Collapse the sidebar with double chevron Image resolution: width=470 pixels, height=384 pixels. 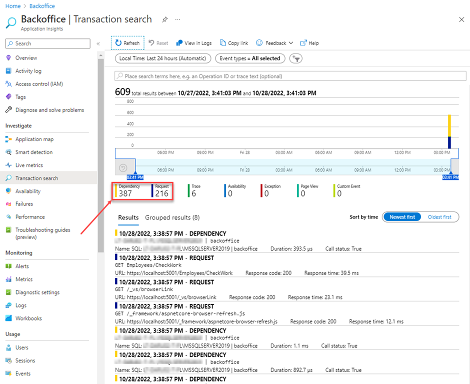pos(98,43)
